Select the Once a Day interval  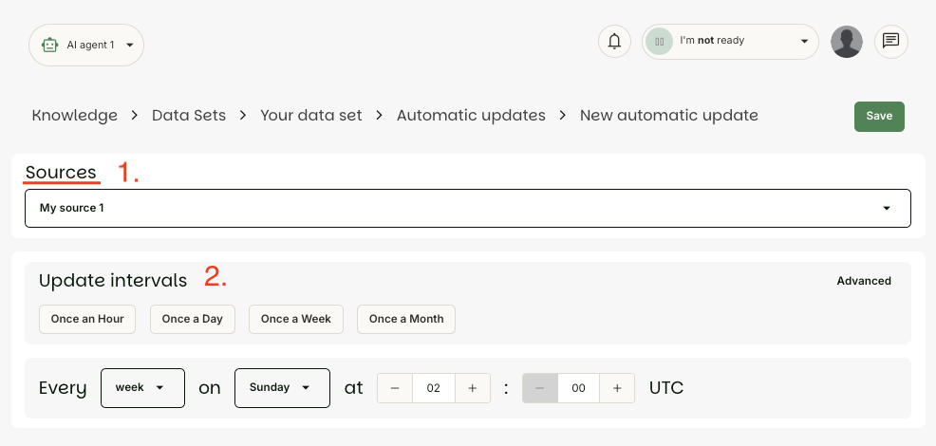point(192,319)
